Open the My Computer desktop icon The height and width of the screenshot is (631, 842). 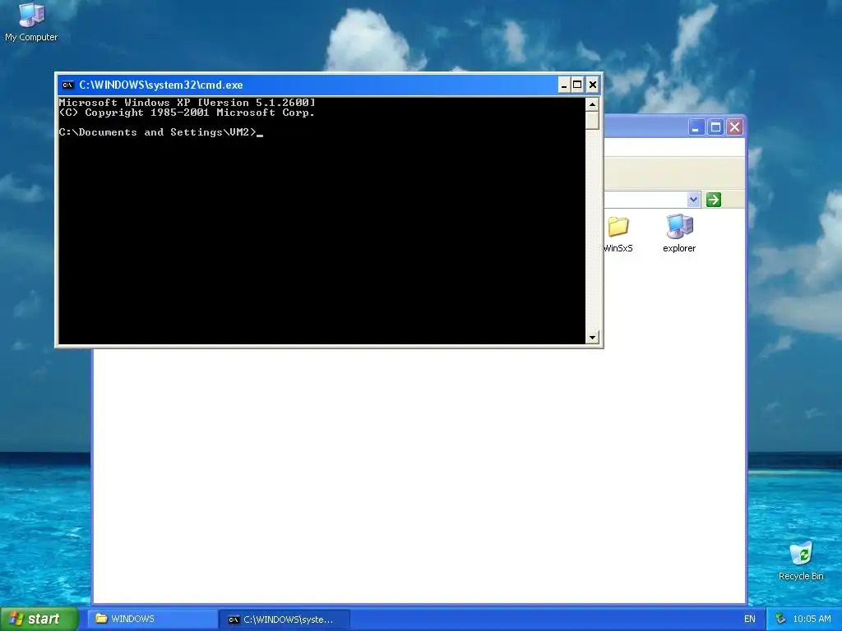[31, 21]
